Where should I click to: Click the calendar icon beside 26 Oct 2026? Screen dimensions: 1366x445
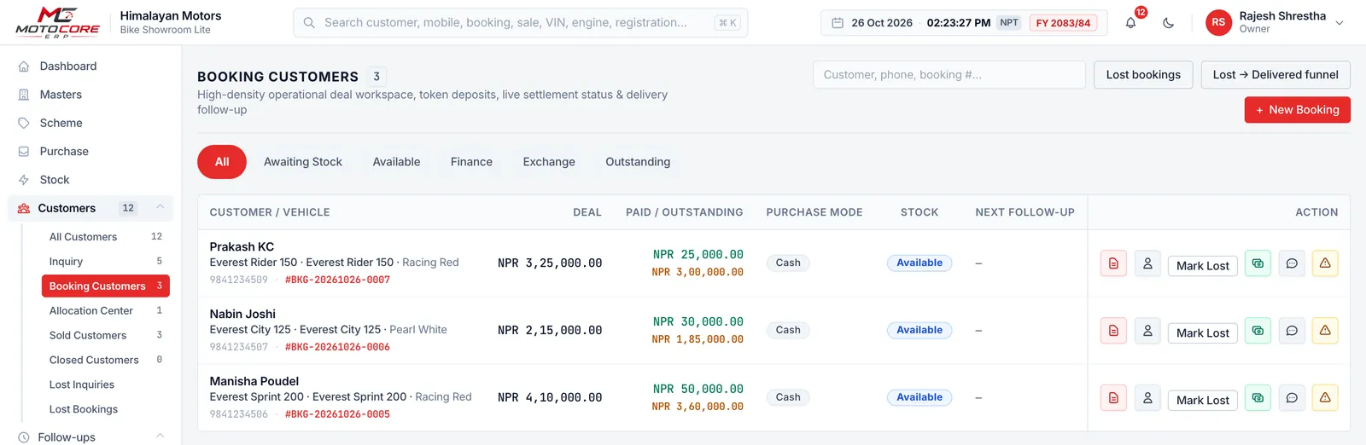838,23
